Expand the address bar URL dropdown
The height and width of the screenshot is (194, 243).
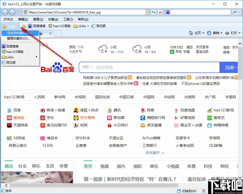click(x=147, y=12)
